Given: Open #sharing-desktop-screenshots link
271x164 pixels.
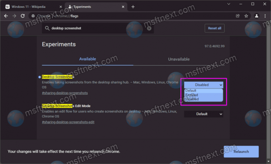Looking at the screenshot, I should pos(65,93).
